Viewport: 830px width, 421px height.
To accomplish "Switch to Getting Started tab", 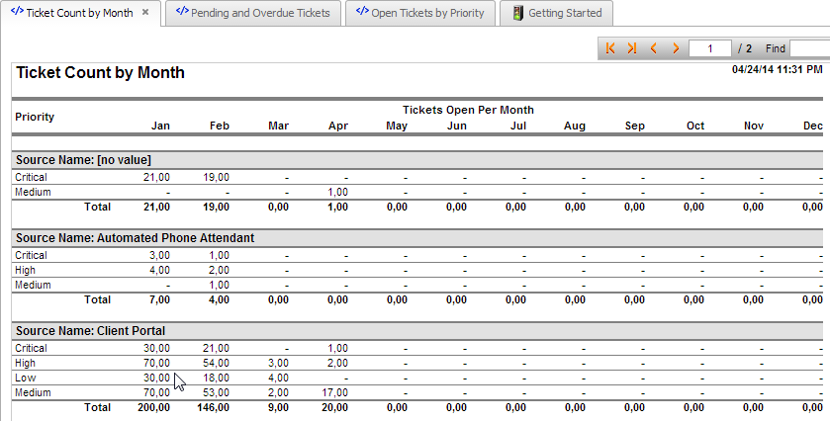I will pos(564,13).
